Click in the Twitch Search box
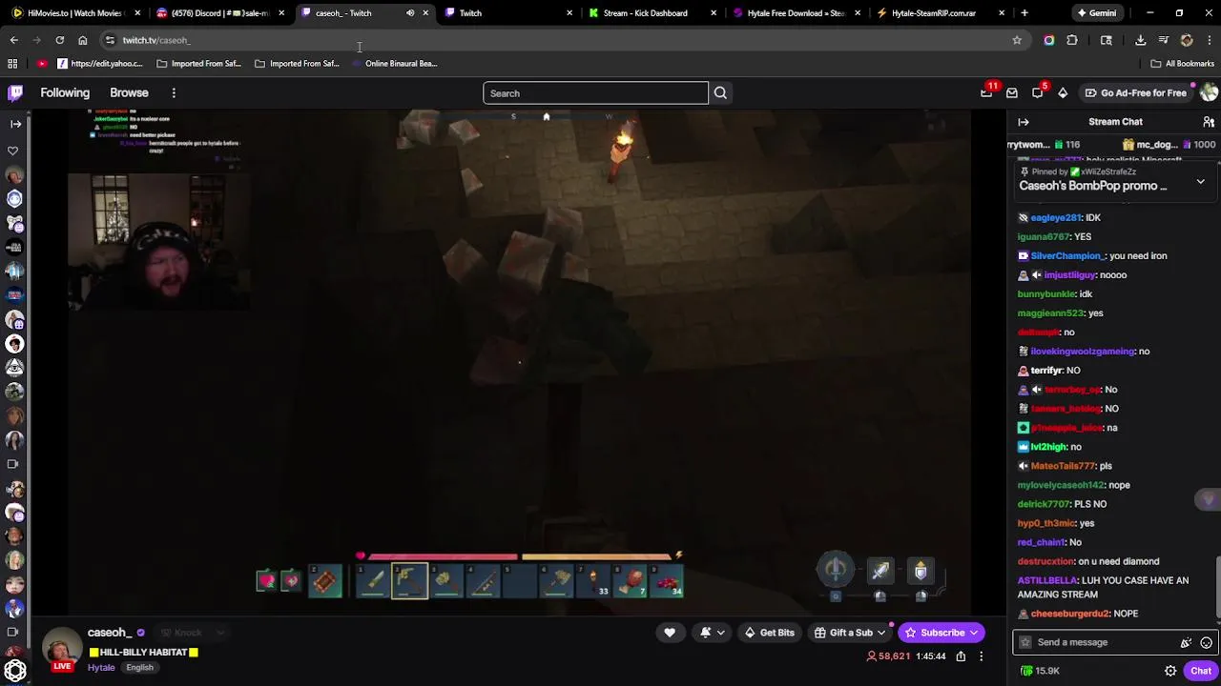 (595, 93)
